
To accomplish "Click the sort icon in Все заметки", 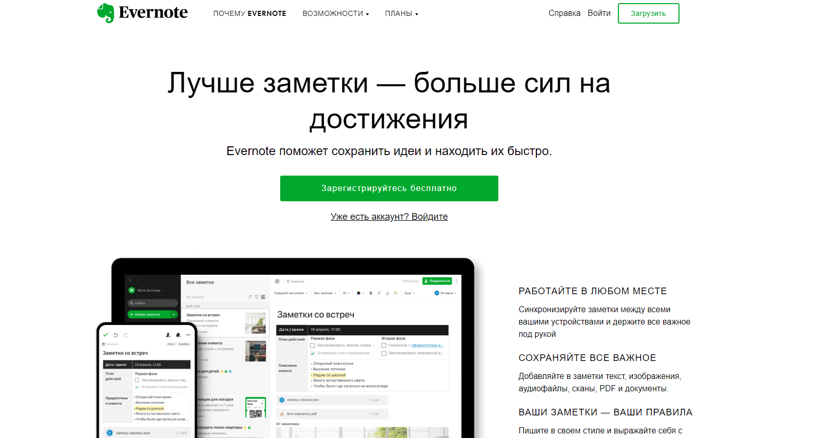I will point(250,297).
